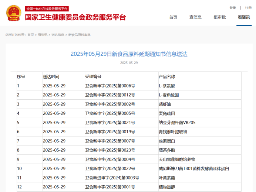Screen dimensions: 256x192
Task: Select the product name 丝素蛋白
Action: tap(167, 141)
